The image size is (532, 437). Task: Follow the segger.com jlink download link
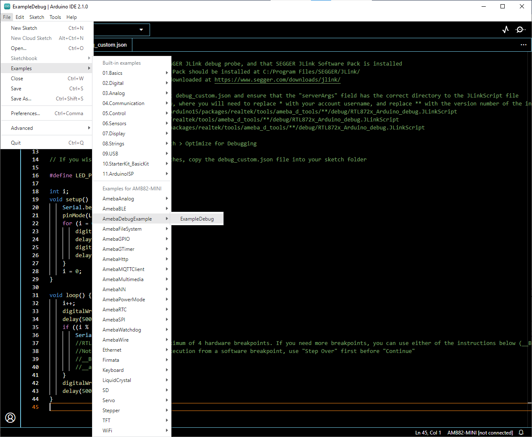[x=277, y=80]
